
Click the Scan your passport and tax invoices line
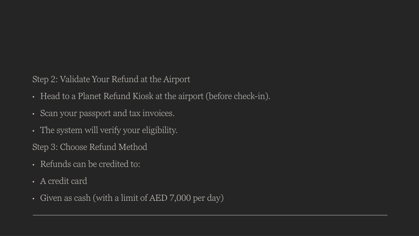click(107, 113)
